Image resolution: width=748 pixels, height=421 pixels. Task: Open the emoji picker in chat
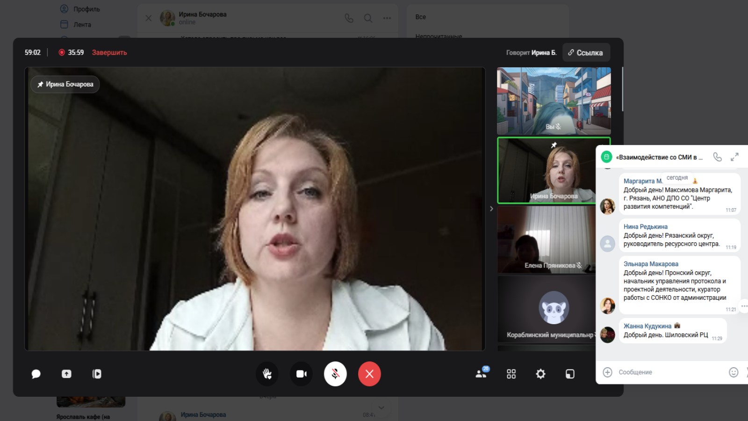tap(734, 372)
